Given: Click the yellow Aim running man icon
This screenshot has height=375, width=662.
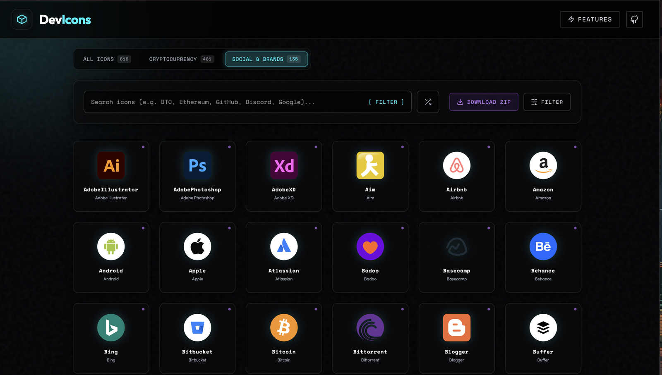Looking at the screenshot, I should (x=370, y=165).
